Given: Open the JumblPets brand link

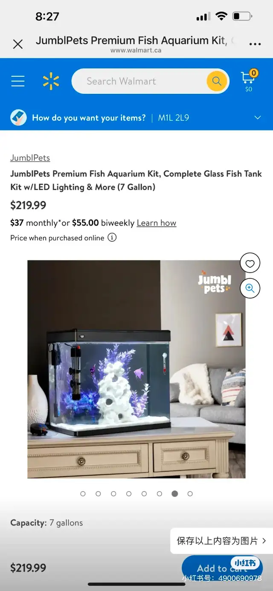Looking at the screenshot, I should 30,158.
